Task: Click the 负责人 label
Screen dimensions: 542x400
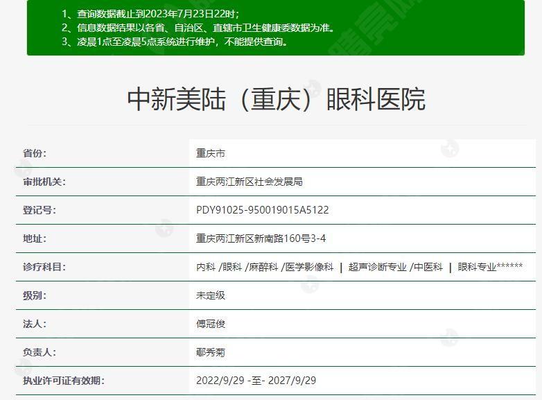Action: pyautogui.click(x=40, y=352)
